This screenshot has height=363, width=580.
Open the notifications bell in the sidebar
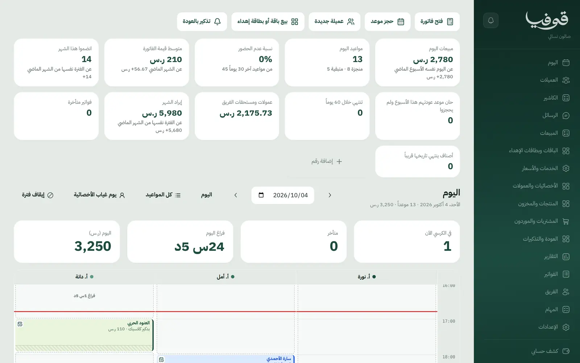point(490,20)
